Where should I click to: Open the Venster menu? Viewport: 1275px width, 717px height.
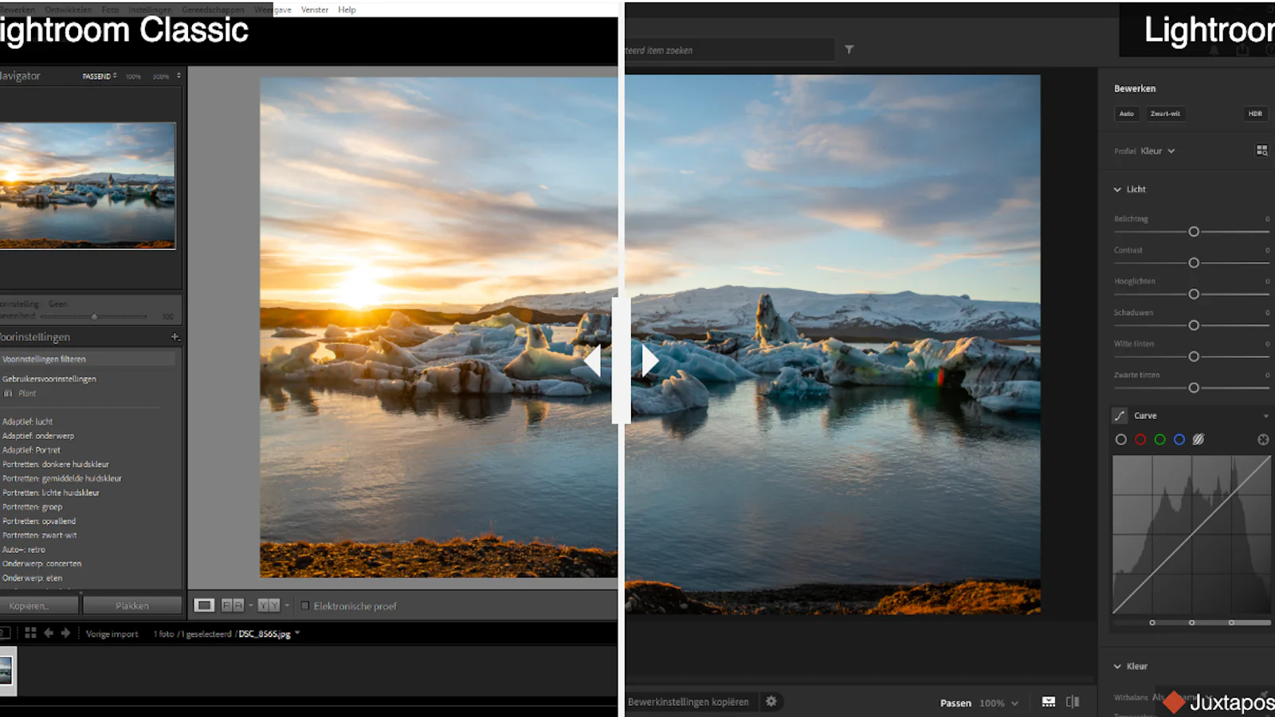(x=315, y=10)
